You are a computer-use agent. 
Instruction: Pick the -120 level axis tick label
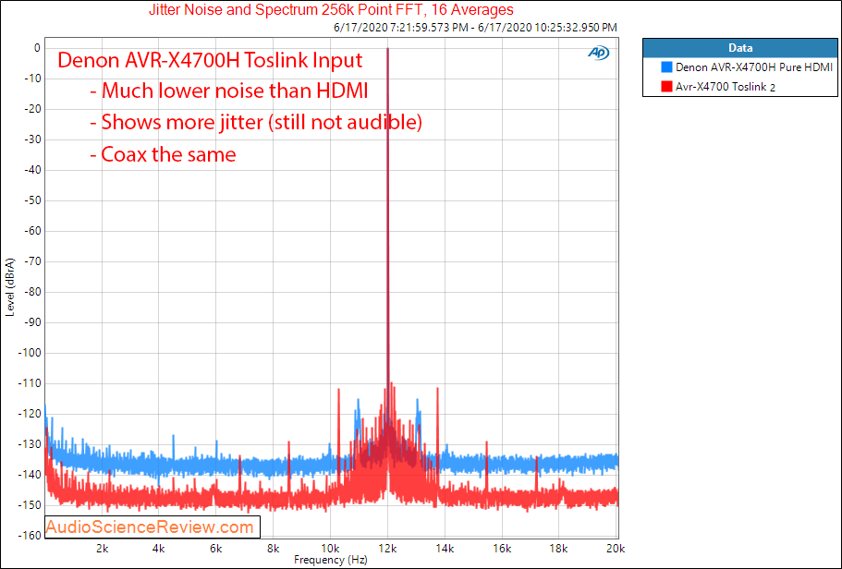click(x=28, y=414)
